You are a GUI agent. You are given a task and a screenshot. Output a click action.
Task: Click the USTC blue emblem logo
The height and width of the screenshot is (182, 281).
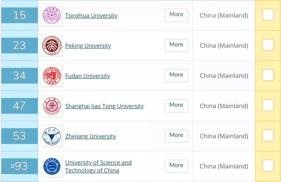(52, 166)
